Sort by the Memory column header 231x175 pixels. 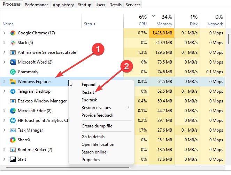click(162, 21)
